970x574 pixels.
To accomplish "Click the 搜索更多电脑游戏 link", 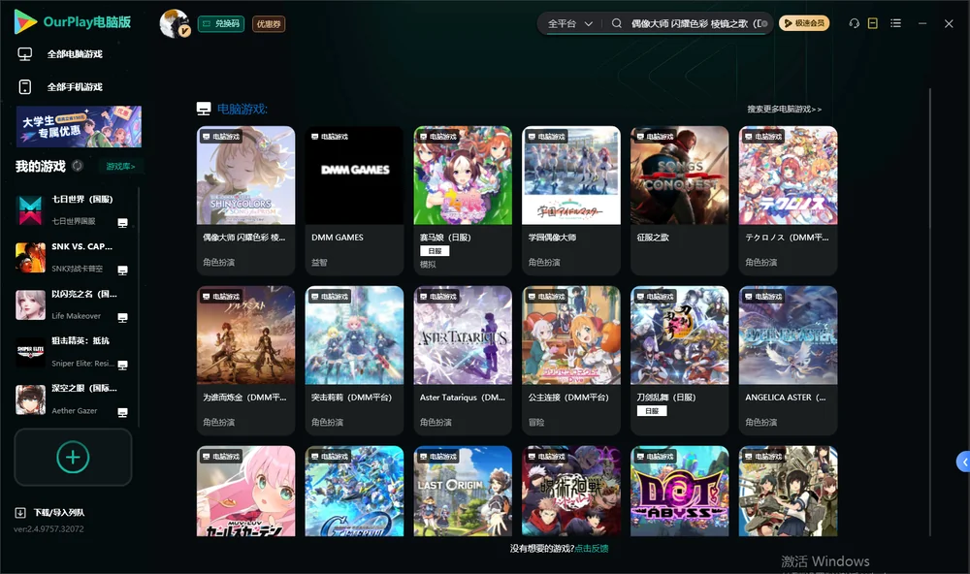I will coord(784,109).
